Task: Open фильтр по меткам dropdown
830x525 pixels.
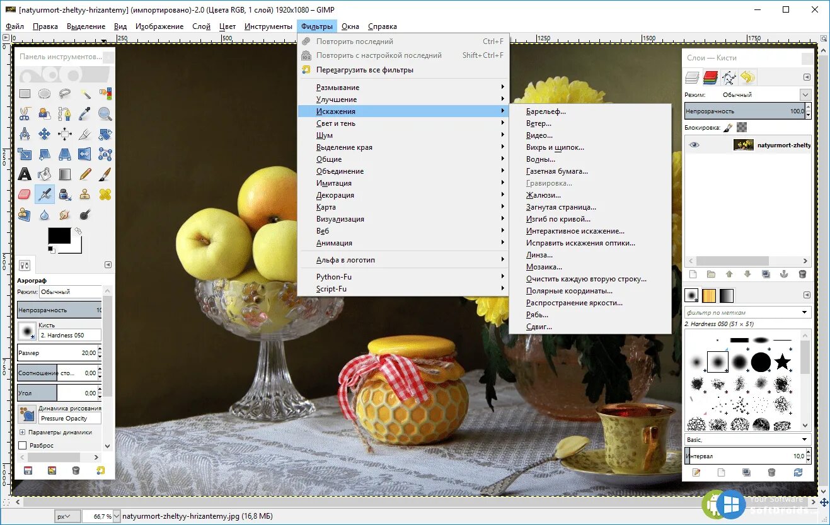Action: point(747,312)
